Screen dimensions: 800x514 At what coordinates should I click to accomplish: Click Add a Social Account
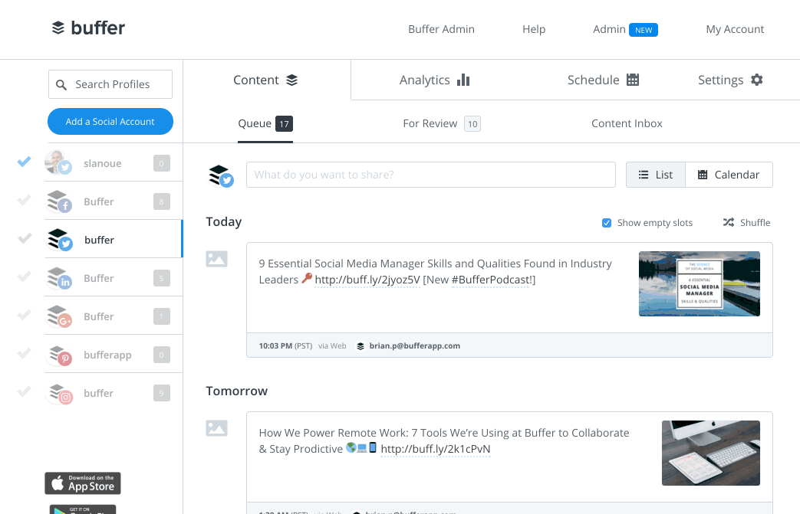110,121
